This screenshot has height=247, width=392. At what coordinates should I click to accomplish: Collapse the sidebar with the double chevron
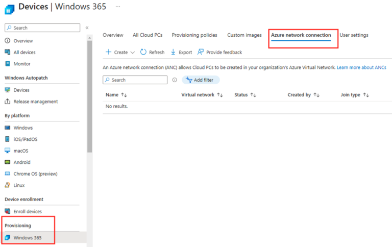tap(87, 28)
